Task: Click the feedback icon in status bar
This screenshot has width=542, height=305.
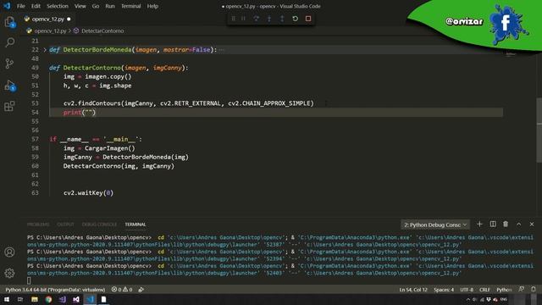Action: point(522,289)
